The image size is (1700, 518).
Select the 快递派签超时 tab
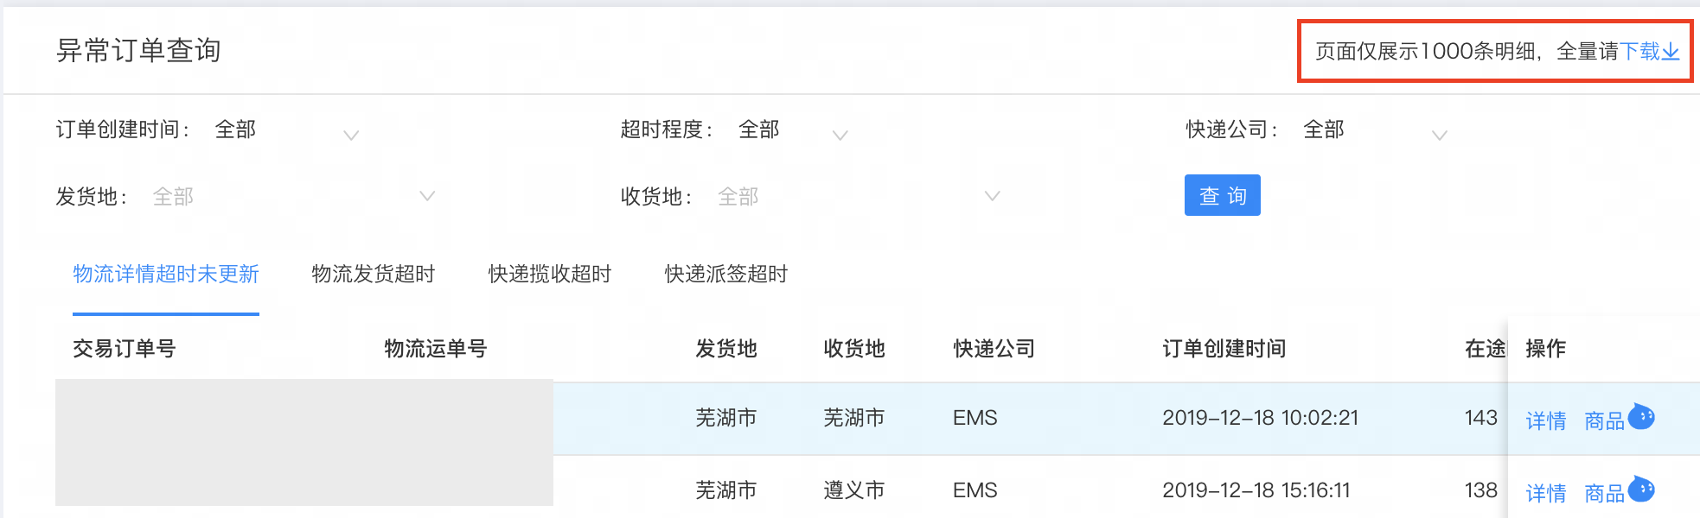point(725,275)
